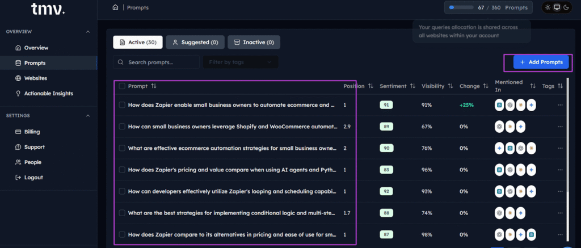Image resolution: width=581 pixels, height=248 pixels.
Task: Click the Search prompts field
Action: pyautogui.click(x=156, y=62)
